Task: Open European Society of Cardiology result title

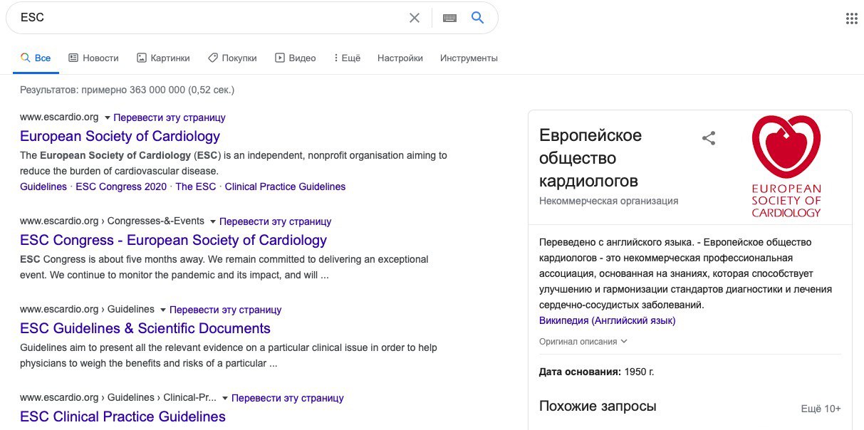Action: click(120, 136)
